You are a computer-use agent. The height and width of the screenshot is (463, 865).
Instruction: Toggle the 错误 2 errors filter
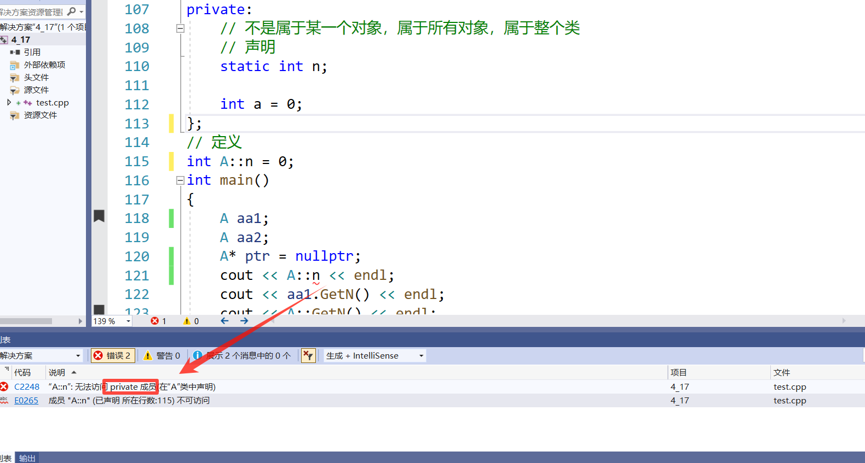coord(113,356)
